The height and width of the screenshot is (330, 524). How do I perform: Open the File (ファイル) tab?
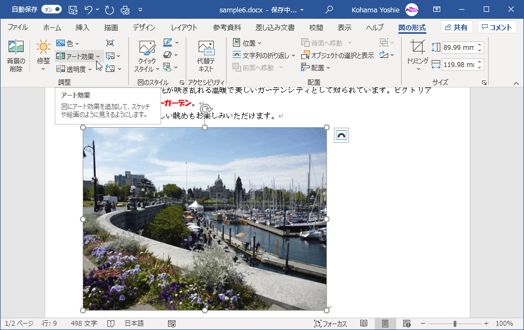click(x=17, y=27)
